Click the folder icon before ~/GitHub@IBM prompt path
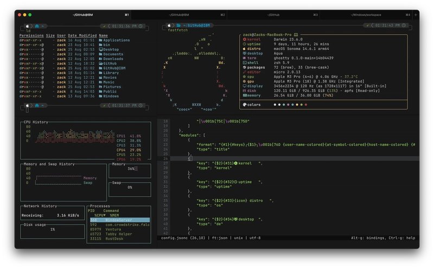Screen dimensions: 434x268 [x=178, y=25]
